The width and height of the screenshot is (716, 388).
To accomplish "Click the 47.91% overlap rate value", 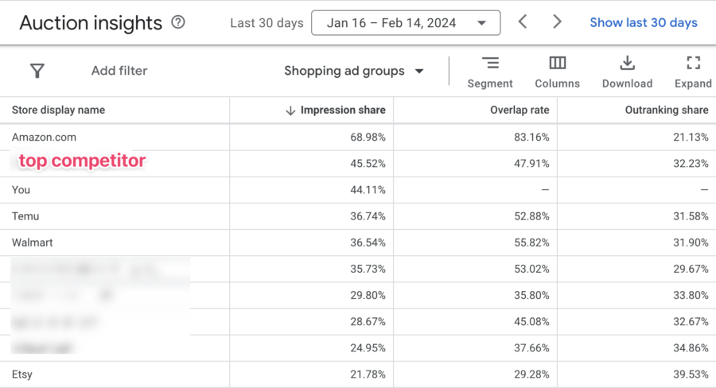I will (531, 164).
